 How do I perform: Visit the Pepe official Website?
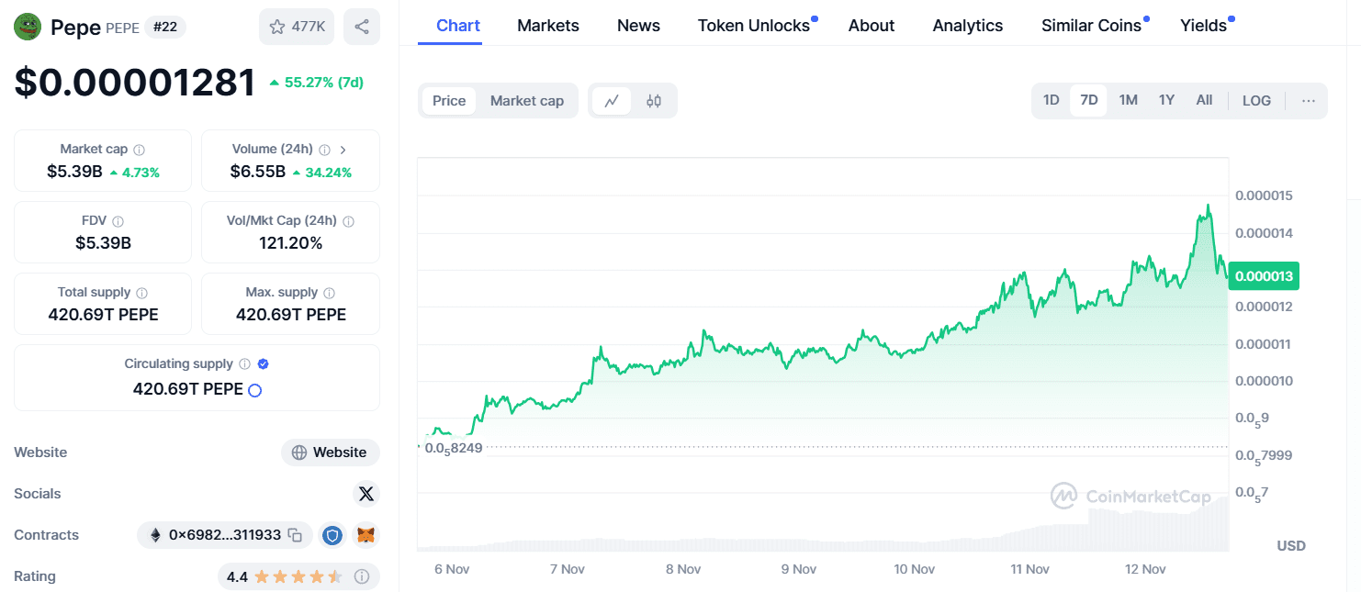[x=330, y=452]
